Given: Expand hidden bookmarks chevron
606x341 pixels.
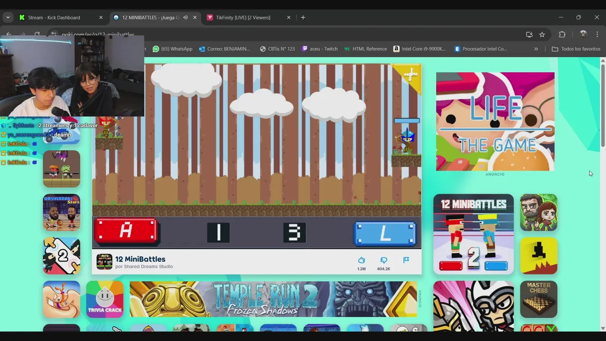Looking at the screenshot, I should (536, 49).
